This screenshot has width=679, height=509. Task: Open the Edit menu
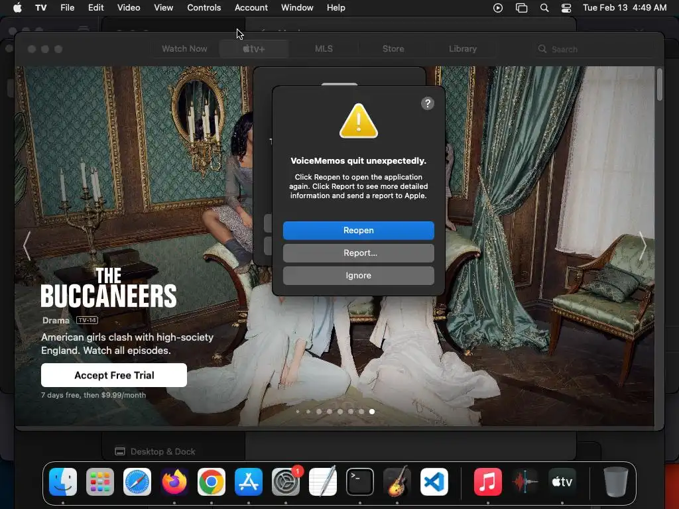tap(95, 7)
